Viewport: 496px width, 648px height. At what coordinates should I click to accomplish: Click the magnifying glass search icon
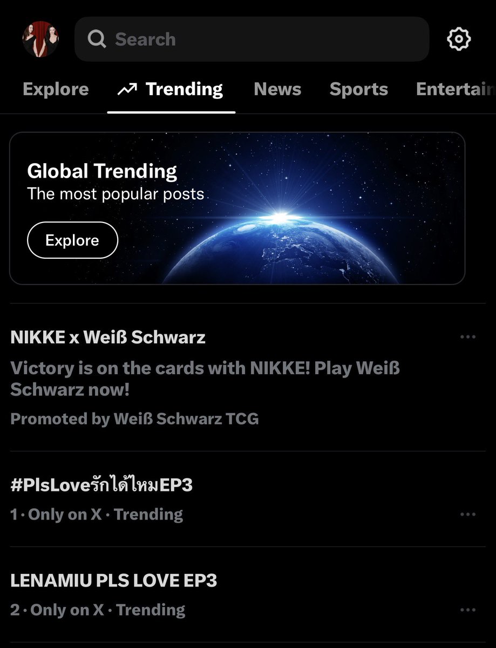[97, 39]
